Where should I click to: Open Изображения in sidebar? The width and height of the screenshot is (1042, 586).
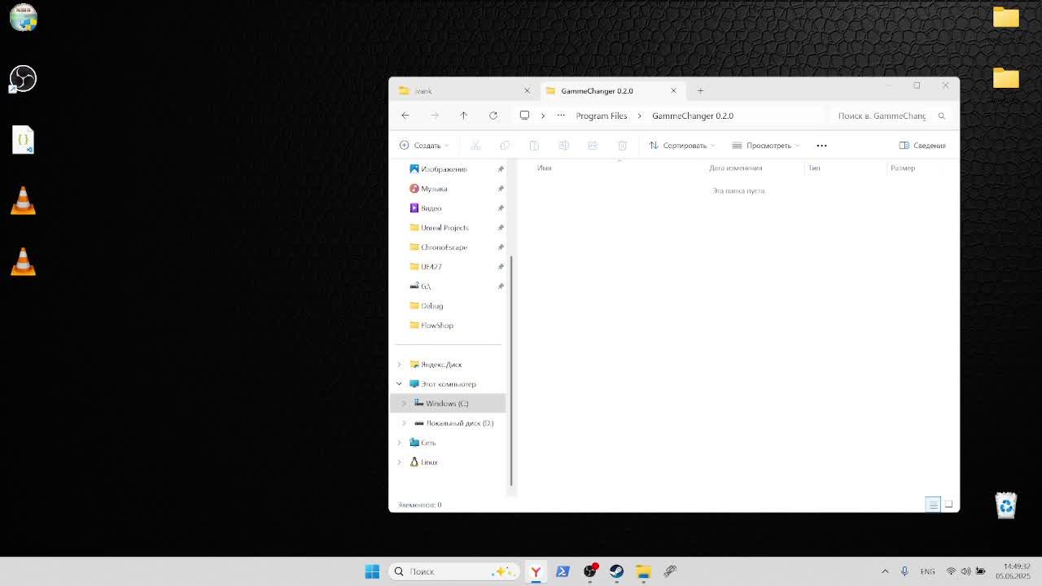(444, 169)
